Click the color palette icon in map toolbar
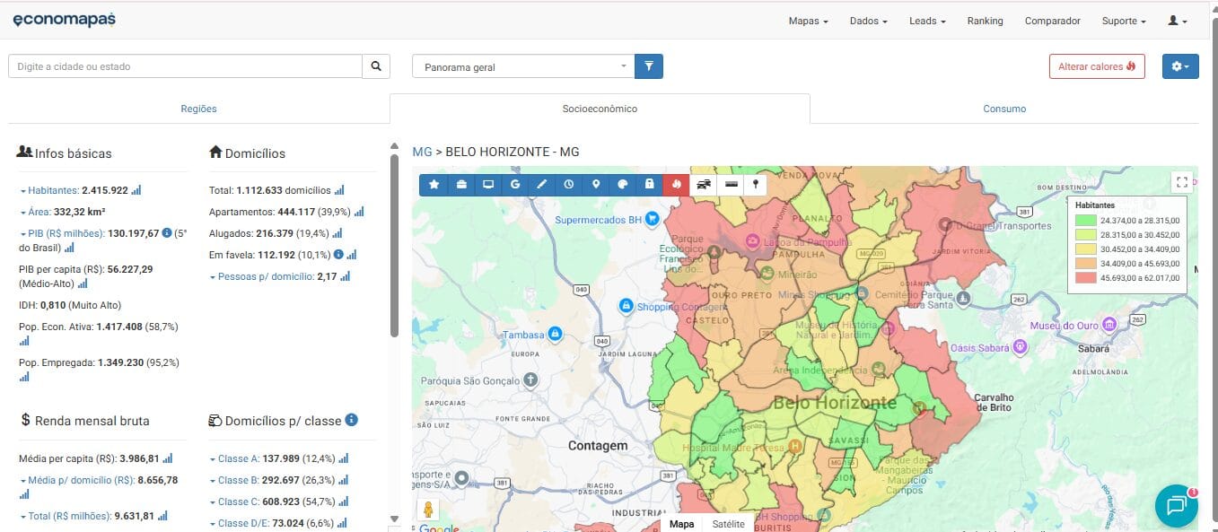1218x532 pixels. (623, 184)
